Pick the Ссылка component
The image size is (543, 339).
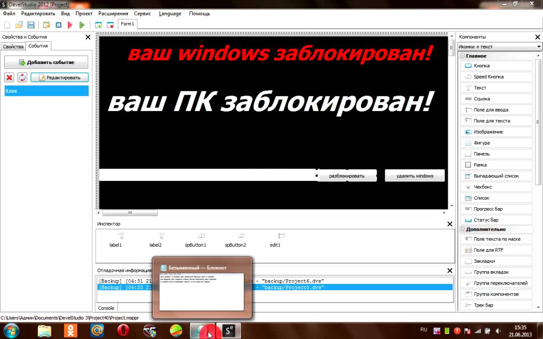[496, 99]
